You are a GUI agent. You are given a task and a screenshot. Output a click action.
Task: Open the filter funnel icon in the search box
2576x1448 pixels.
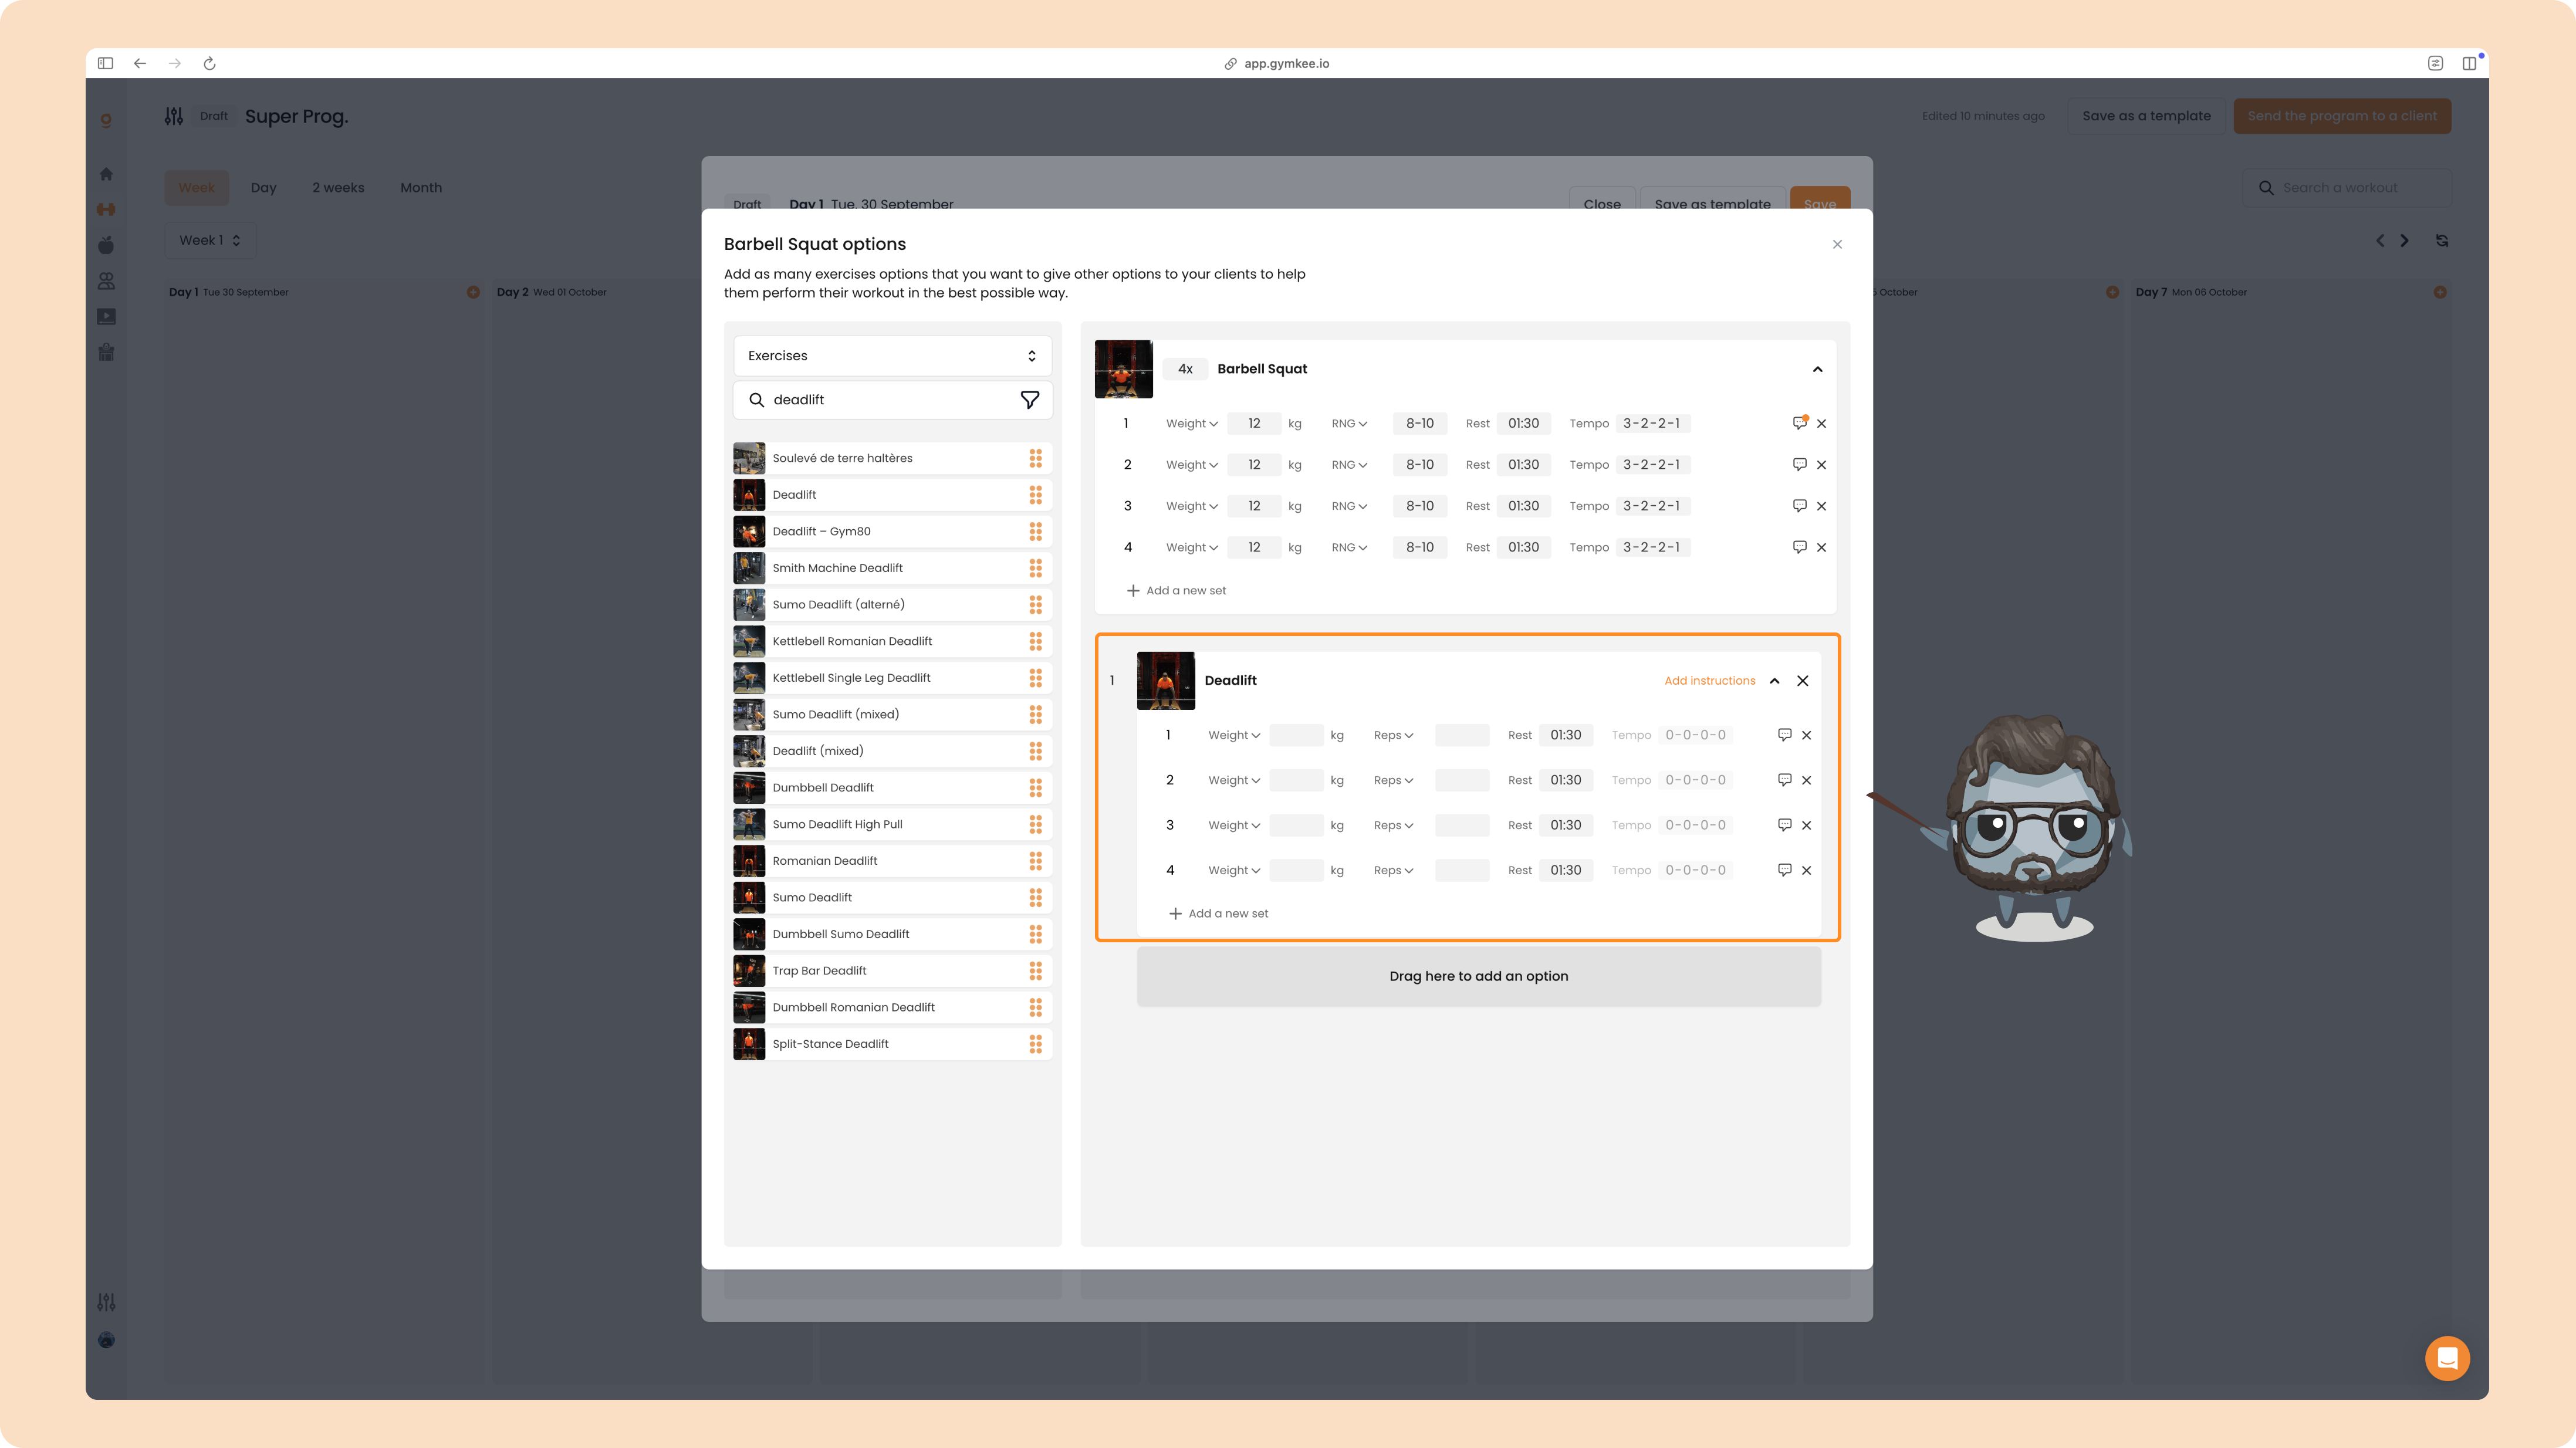1029,399
